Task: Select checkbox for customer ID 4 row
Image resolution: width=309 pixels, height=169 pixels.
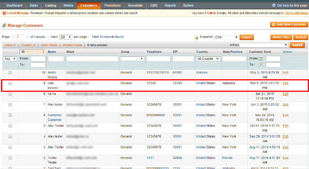Action: [x=10, y=136]
